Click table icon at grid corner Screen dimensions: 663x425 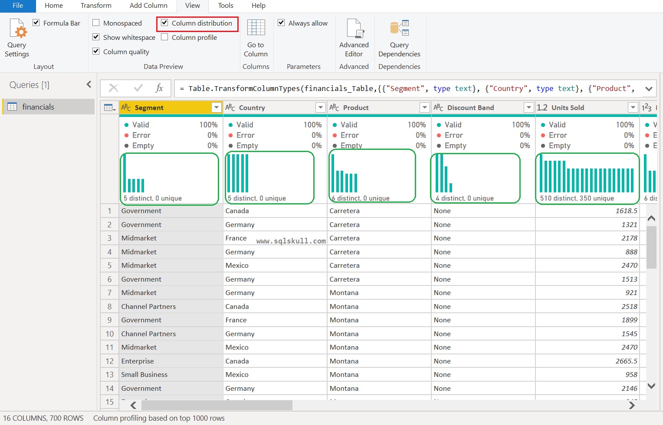[x=110, y=107]
